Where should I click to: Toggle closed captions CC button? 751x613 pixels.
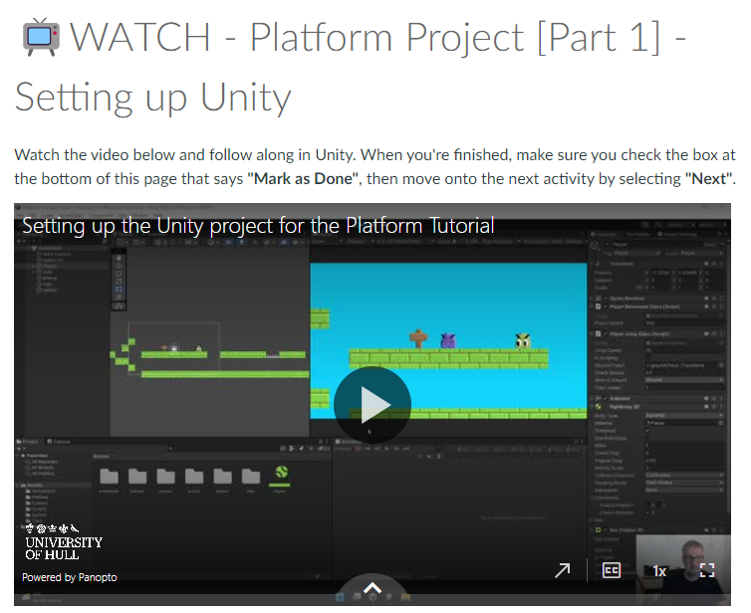tap(611, 570)
